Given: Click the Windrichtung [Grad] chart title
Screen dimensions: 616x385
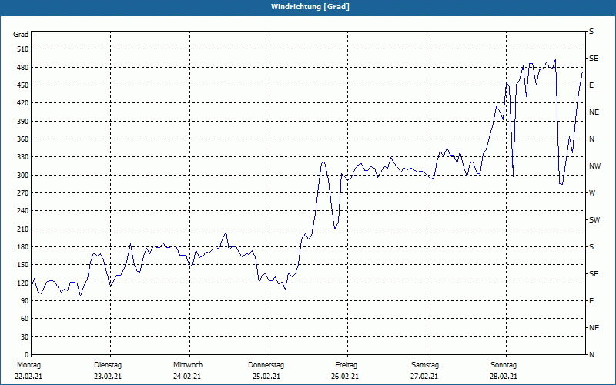Looking at the screenshot, I should [310, 7].
